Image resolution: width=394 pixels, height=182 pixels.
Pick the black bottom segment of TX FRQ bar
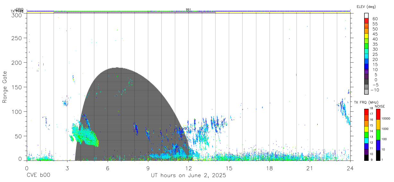366,157
